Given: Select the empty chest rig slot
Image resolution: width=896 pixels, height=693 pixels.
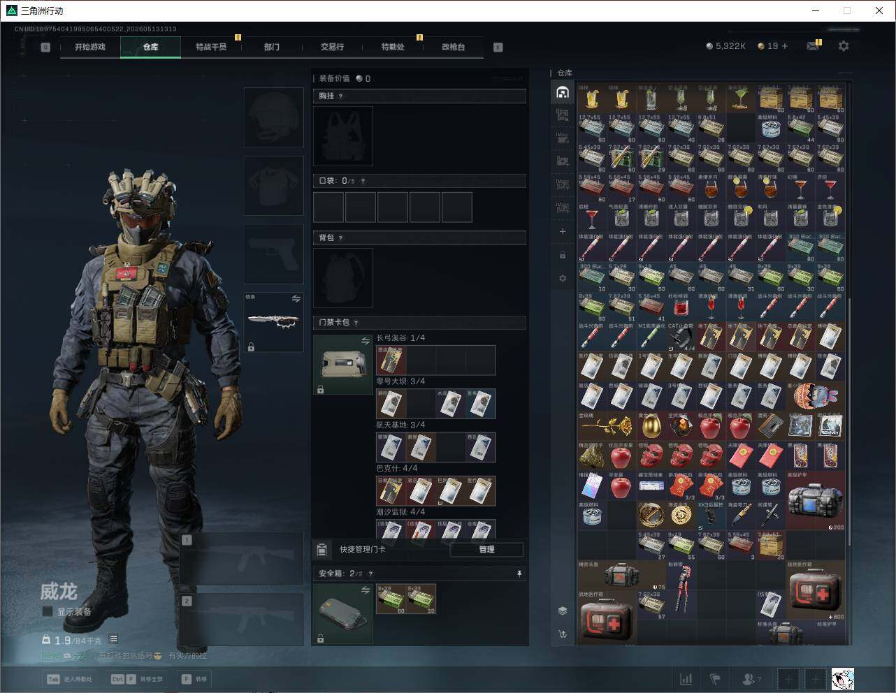Looking at the screenshot, I should point(343,136).
